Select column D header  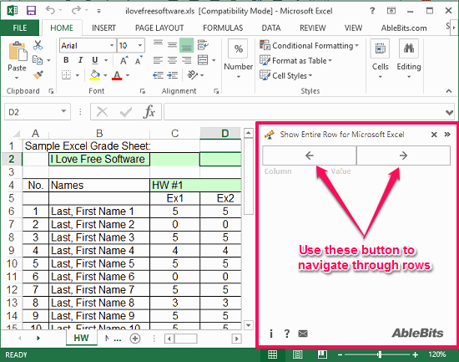(x=224, y=133)
